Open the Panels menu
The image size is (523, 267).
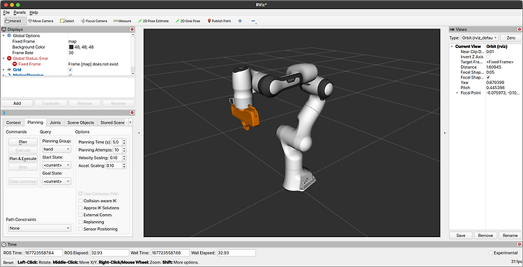click(x=20, y=13)
